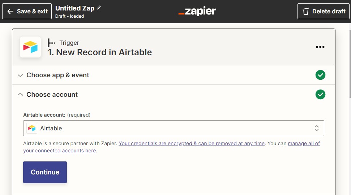Open the Airtable account dropdown arrows
This screenshot has width=351, height=195.
point(317,128)
